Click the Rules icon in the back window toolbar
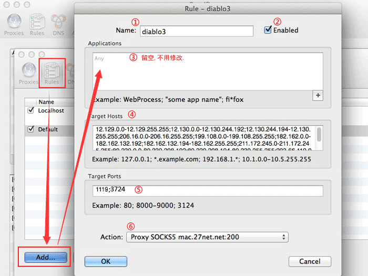The image size is (368, 276). [x=37, y=24]
